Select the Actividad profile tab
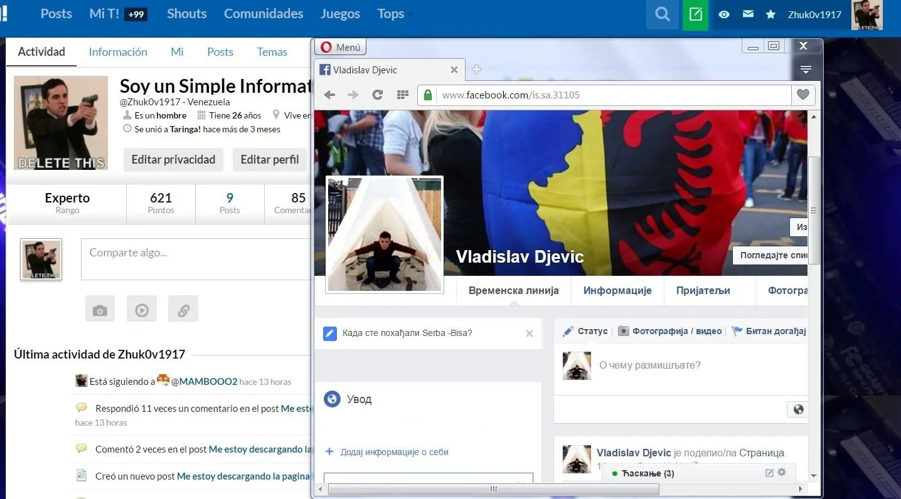 coord(41,52)
